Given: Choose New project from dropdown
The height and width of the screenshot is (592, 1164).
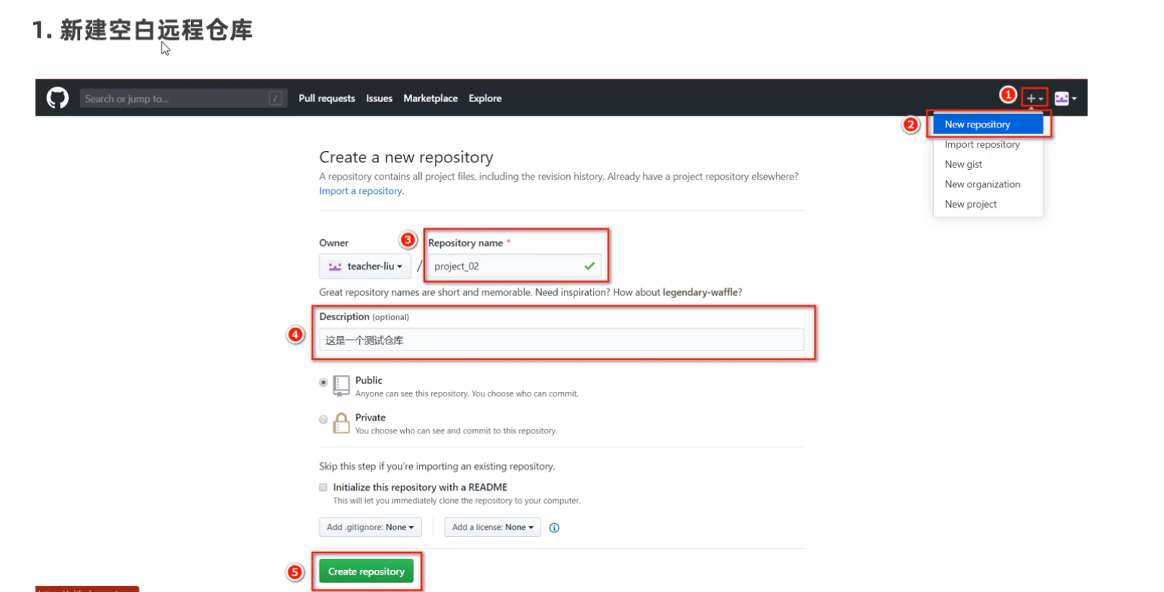Looking at the screenshot, I should (988, 204).
